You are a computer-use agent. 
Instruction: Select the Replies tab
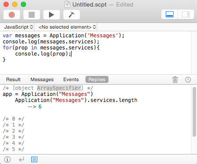point(97,79)
